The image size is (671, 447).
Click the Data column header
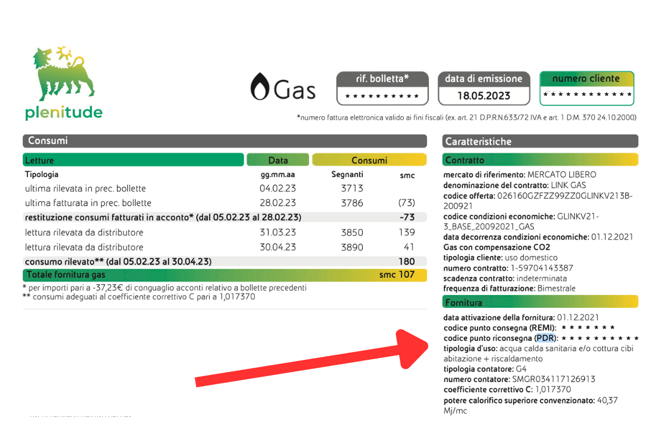(278, 160)
